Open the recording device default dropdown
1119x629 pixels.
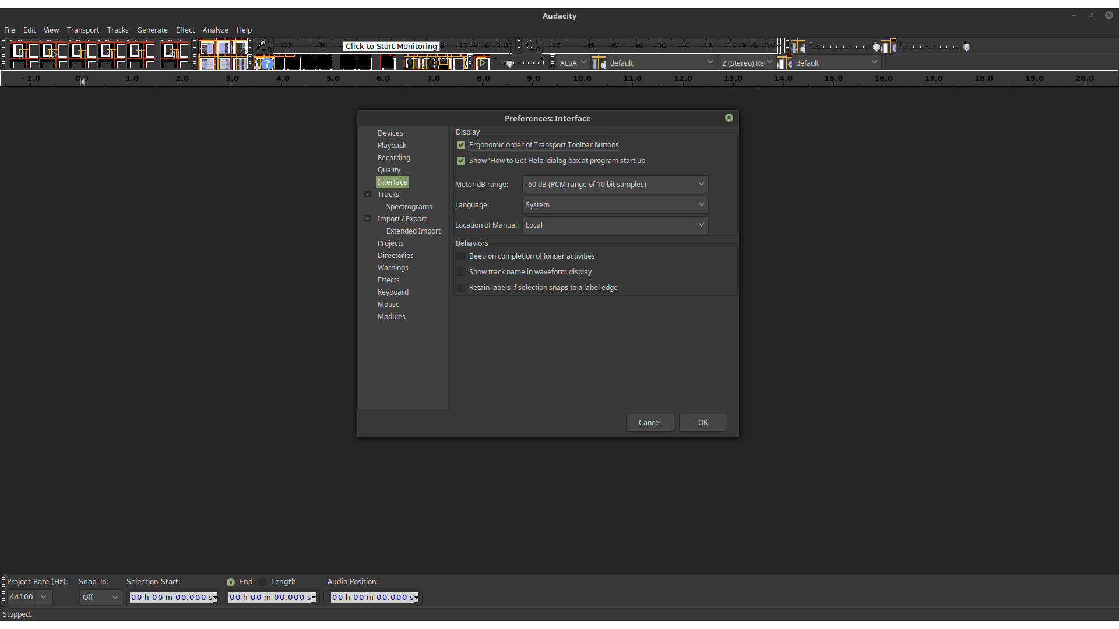661,63
